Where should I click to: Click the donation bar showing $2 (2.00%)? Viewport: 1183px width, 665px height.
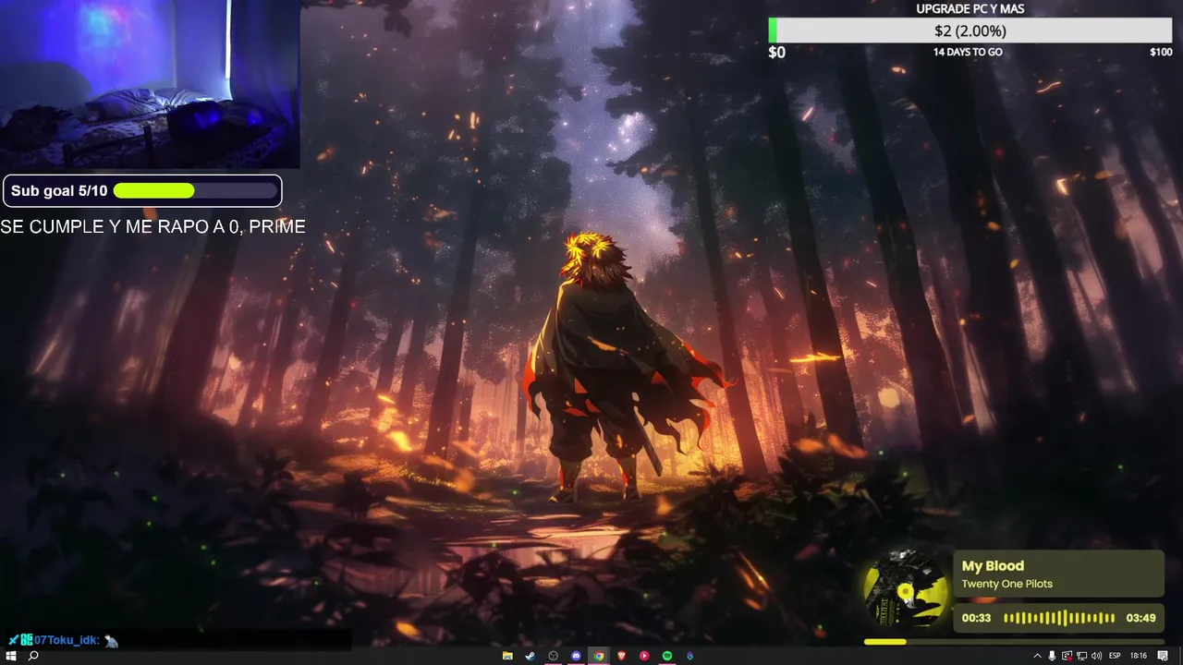pos(970,31)
